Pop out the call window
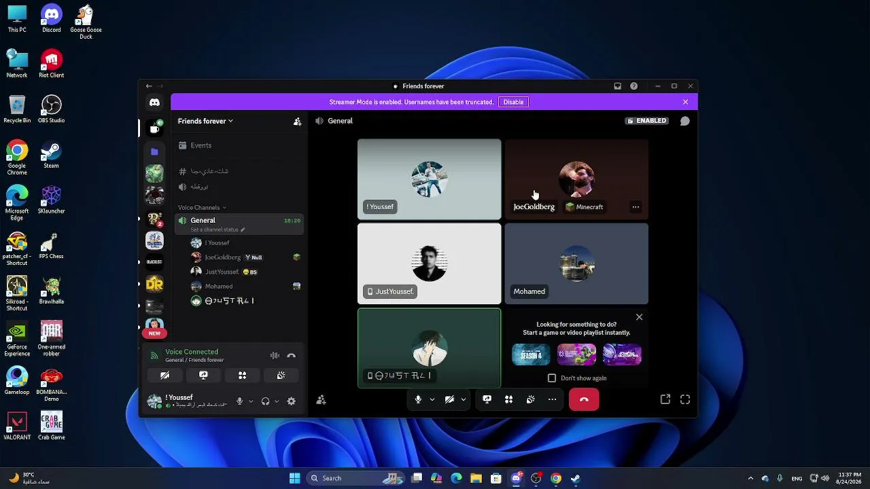Viewport: 870px width, 489px height. coord(665,400)
